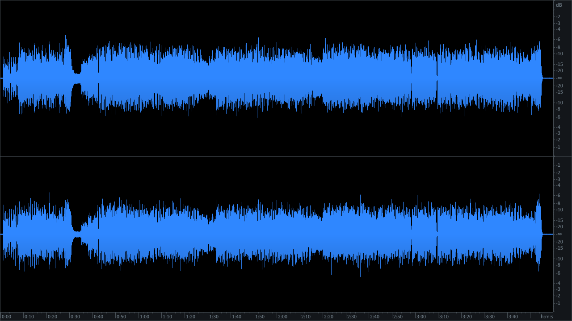Select 3:20 on the time ruler
The image size is (572, 321).
pos(467,317)
